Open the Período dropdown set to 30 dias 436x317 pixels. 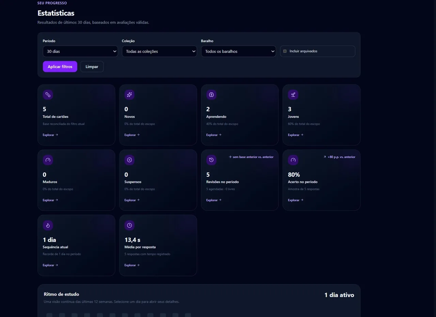pos(80,52)
